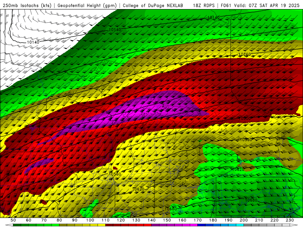This screenshot has height=227, width=303.
Task: Click the bright red swatch just before 140
Action: tap(148, 225)
